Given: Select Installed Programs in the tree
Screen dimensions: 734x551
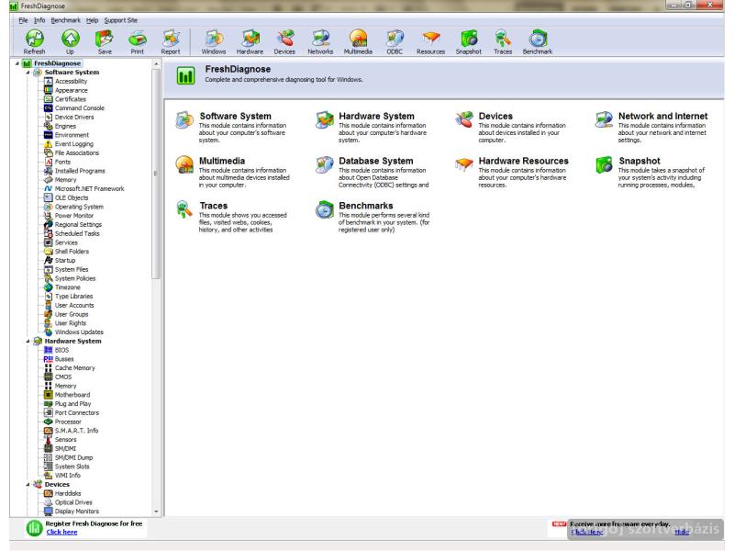Looking at the screenshot, I should tap(80, 171).
